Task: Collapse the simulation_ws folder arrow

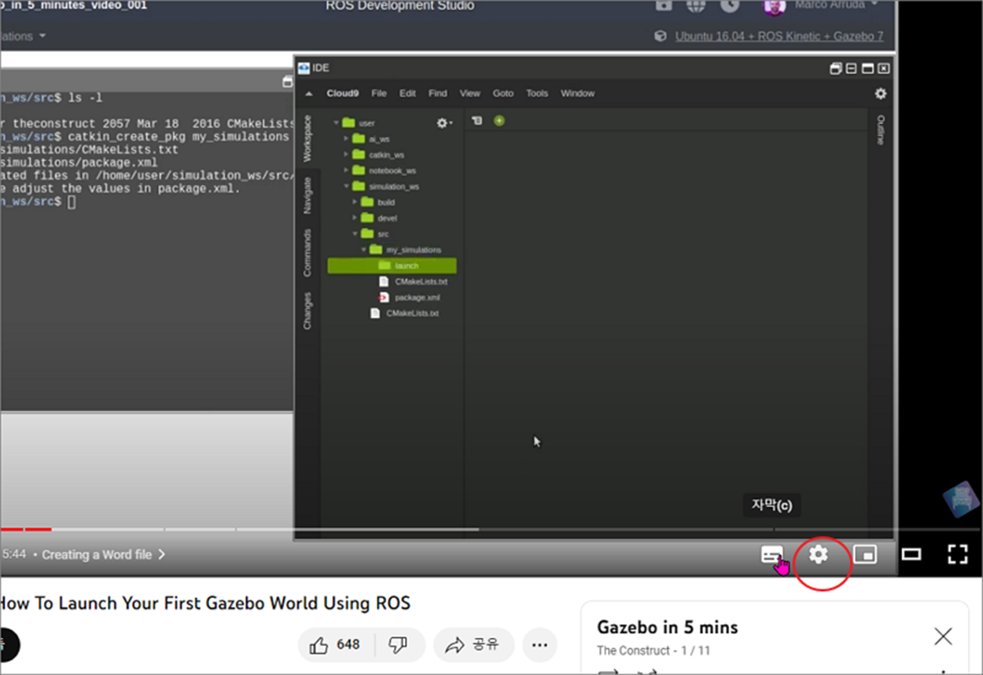Action: tap(345, 186)
